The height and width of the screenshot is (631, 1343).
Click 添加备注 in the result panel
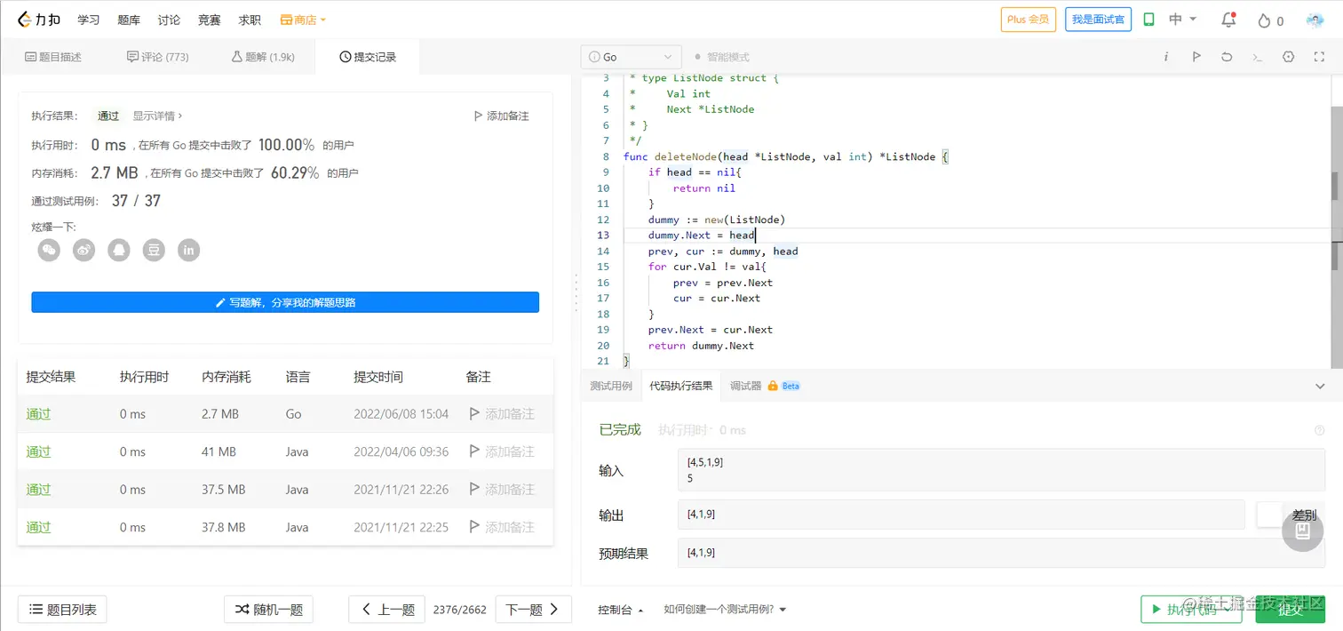(500, 116)
